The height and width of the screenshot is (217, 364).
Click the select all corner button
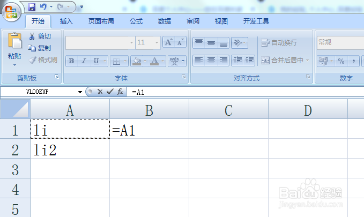coord(16,109)
